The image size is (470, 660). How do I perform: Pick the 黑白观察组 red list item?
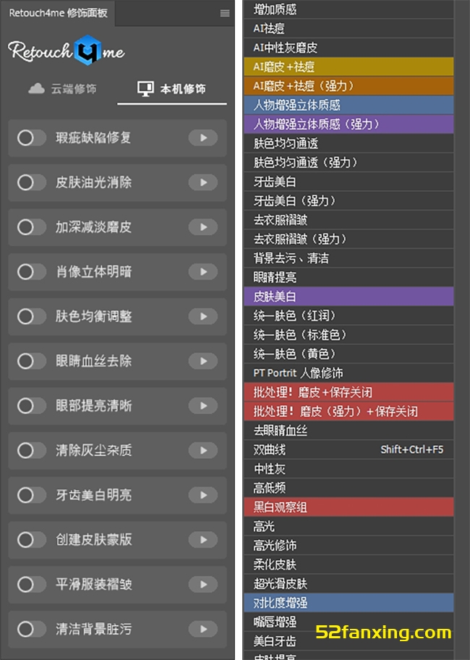click(349, 507)
